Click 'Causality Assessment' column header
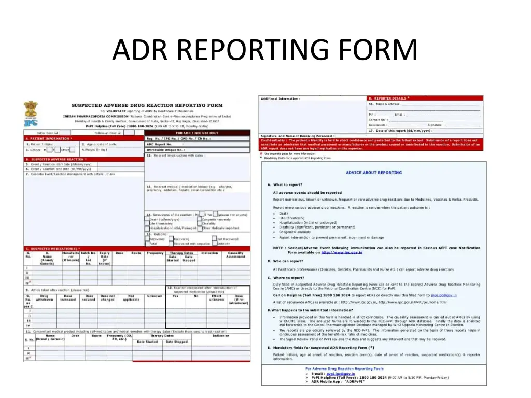Screen dimensions: 531x398 point(235,255)
